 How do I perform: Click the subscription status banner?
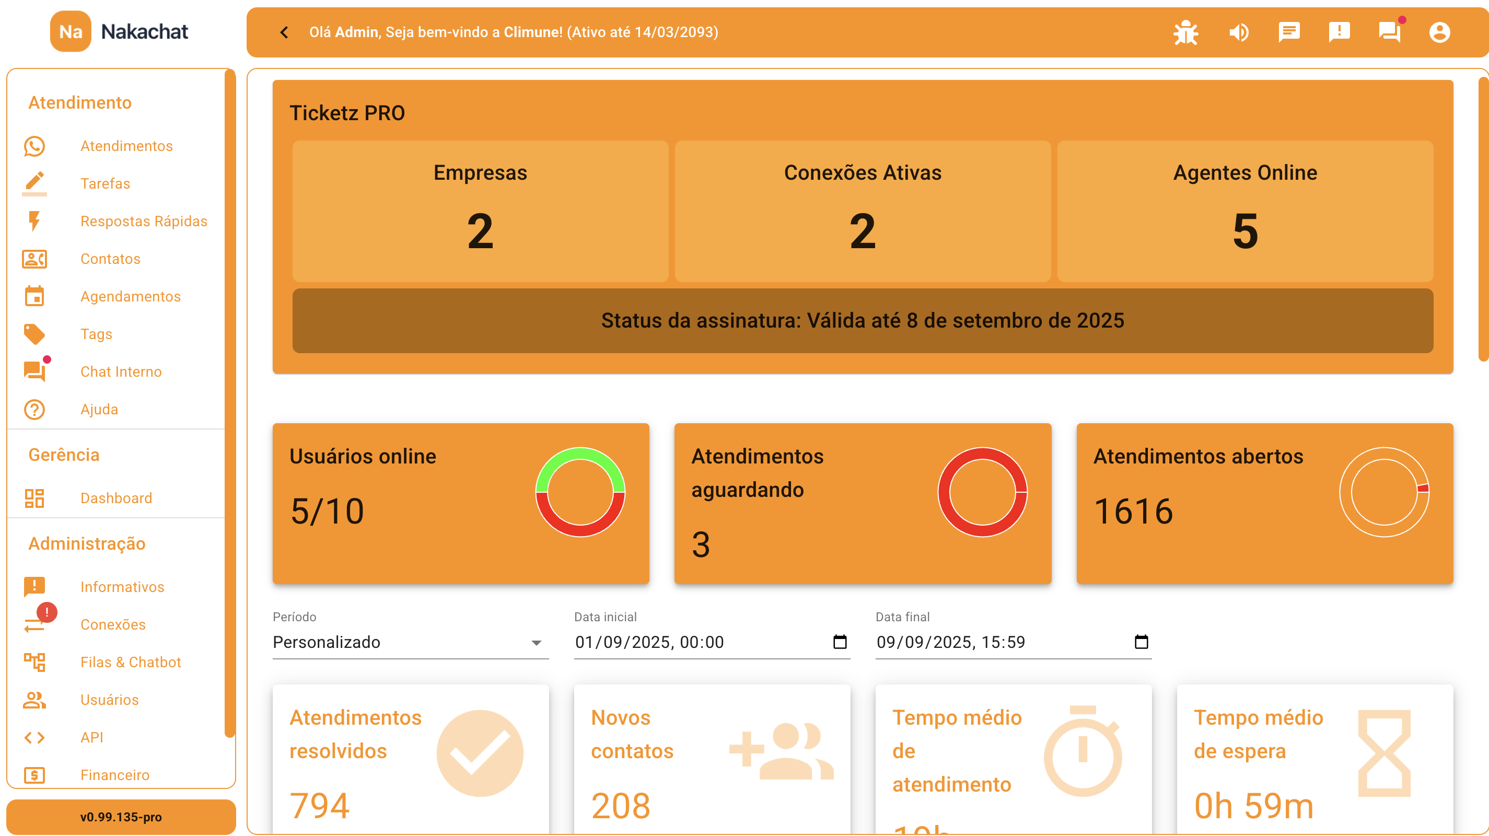862,321
